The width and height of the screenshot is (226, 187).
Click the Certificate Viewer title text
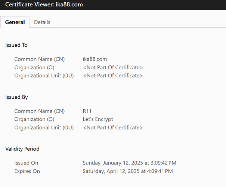(44, 4)
